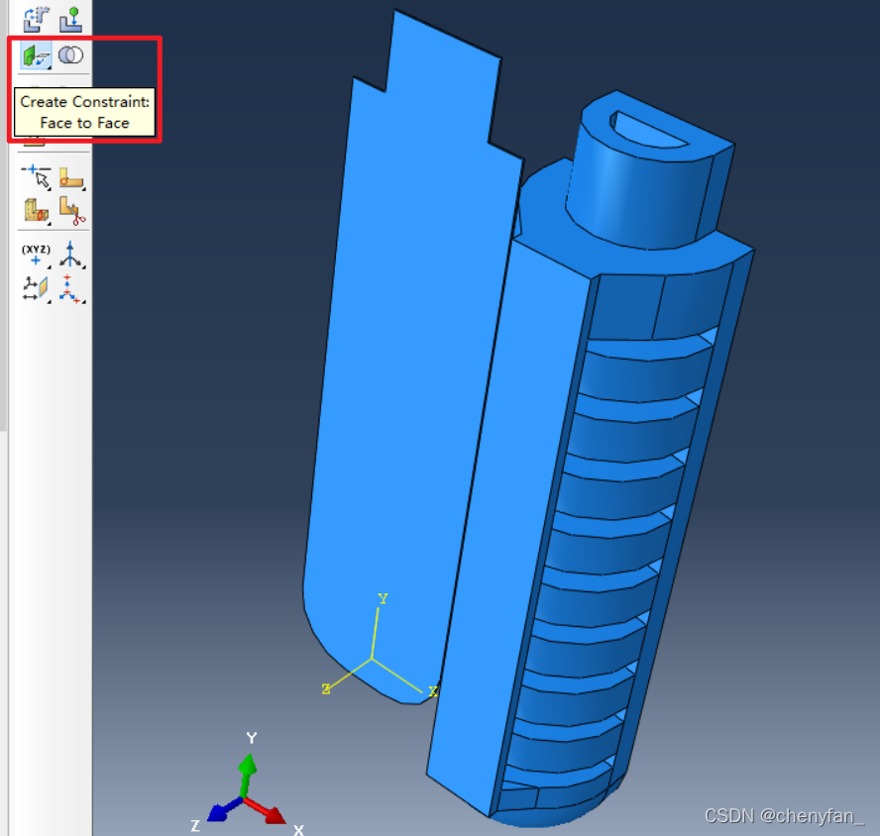Click the Create Constraint Face to Face tool
Screen dimensions: 880x836
[36, 55]
